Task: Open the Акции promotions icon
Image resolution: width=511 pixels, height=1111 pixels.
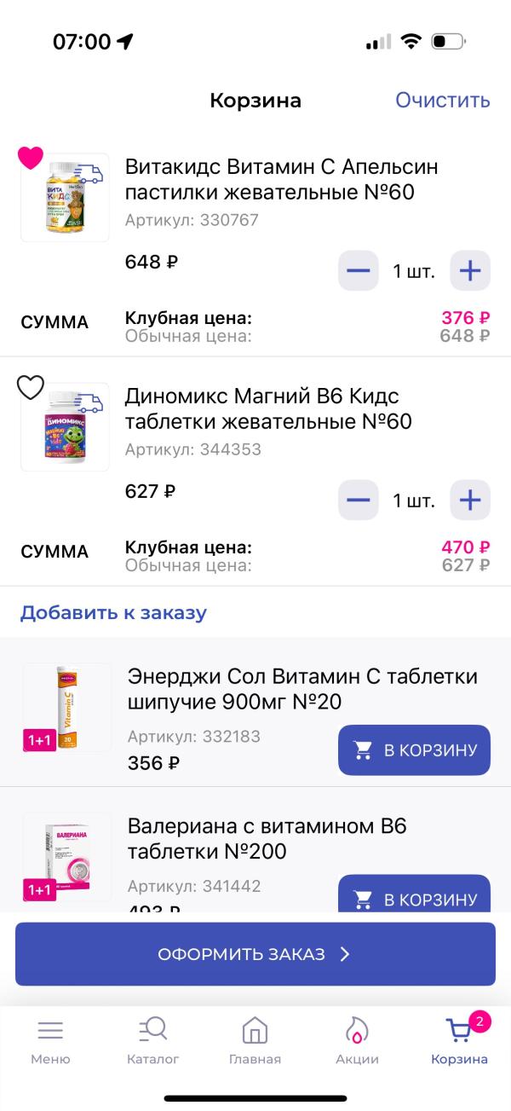Action: [x=357, y=1030]
